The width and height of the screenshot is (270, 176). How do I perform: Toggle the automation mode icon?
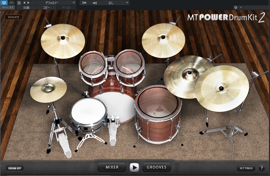click(12, 3)
